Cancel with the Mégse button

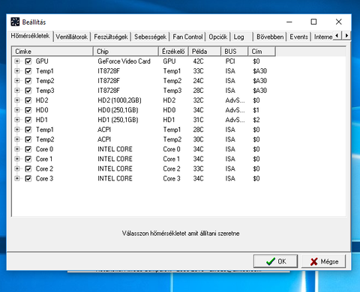point(324,261)
